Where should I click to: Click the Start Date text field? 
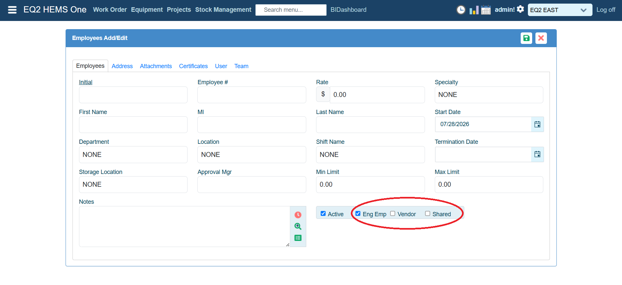(x=483, y=124)
